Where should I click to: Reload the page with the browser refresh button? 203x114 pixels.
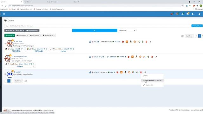(6, 6)
